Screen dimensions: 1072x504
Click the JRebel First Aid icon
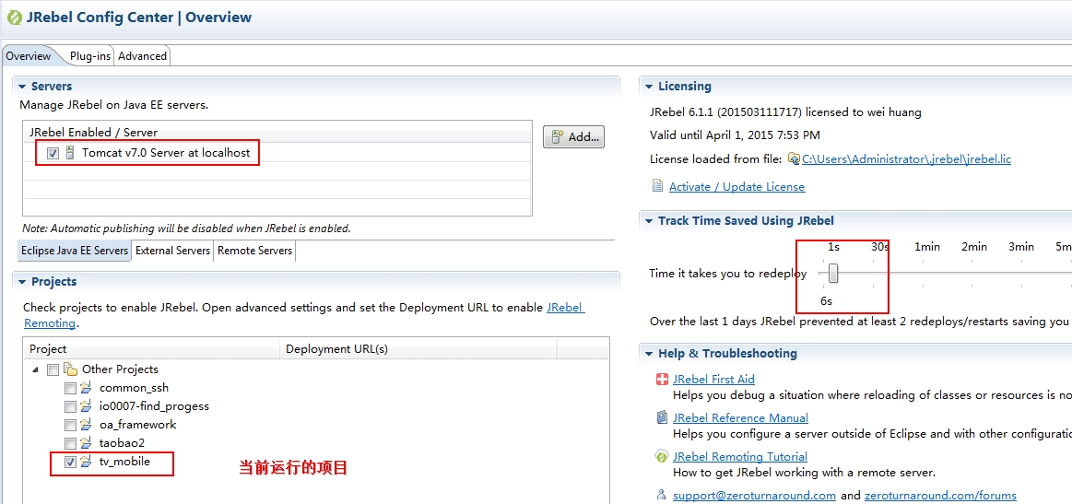coord(661,380)
